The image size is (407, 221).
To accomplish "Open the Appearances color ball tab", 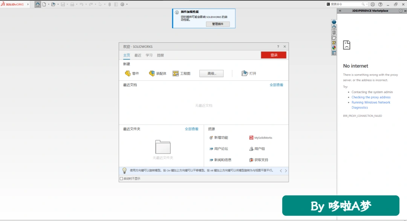I will (x=334, y=48).
